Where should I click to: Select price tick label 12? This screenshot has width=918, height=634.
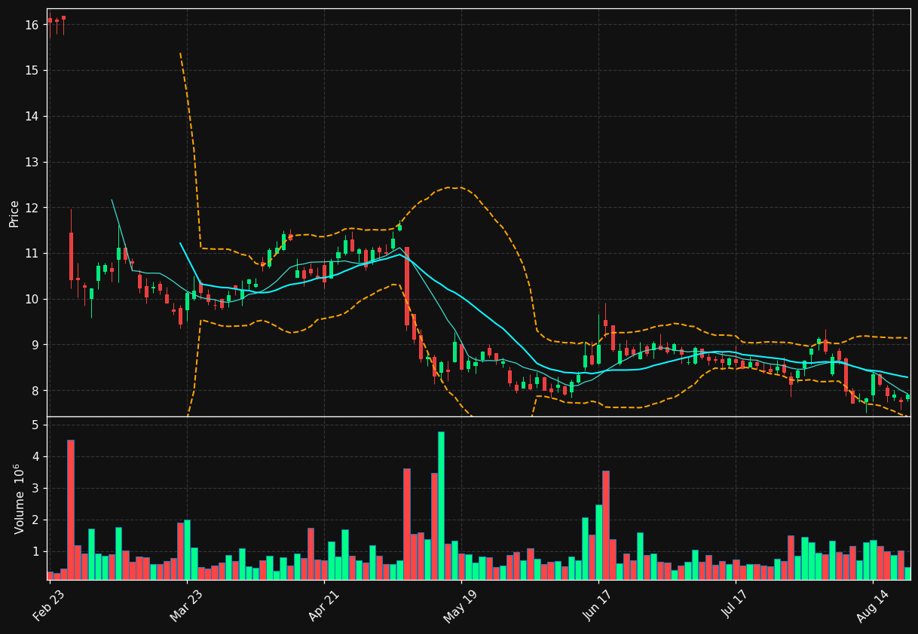click(32, 208)
